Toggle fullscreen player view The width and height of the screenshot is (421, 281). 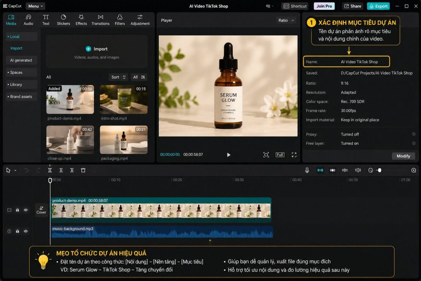coord(294,155)
